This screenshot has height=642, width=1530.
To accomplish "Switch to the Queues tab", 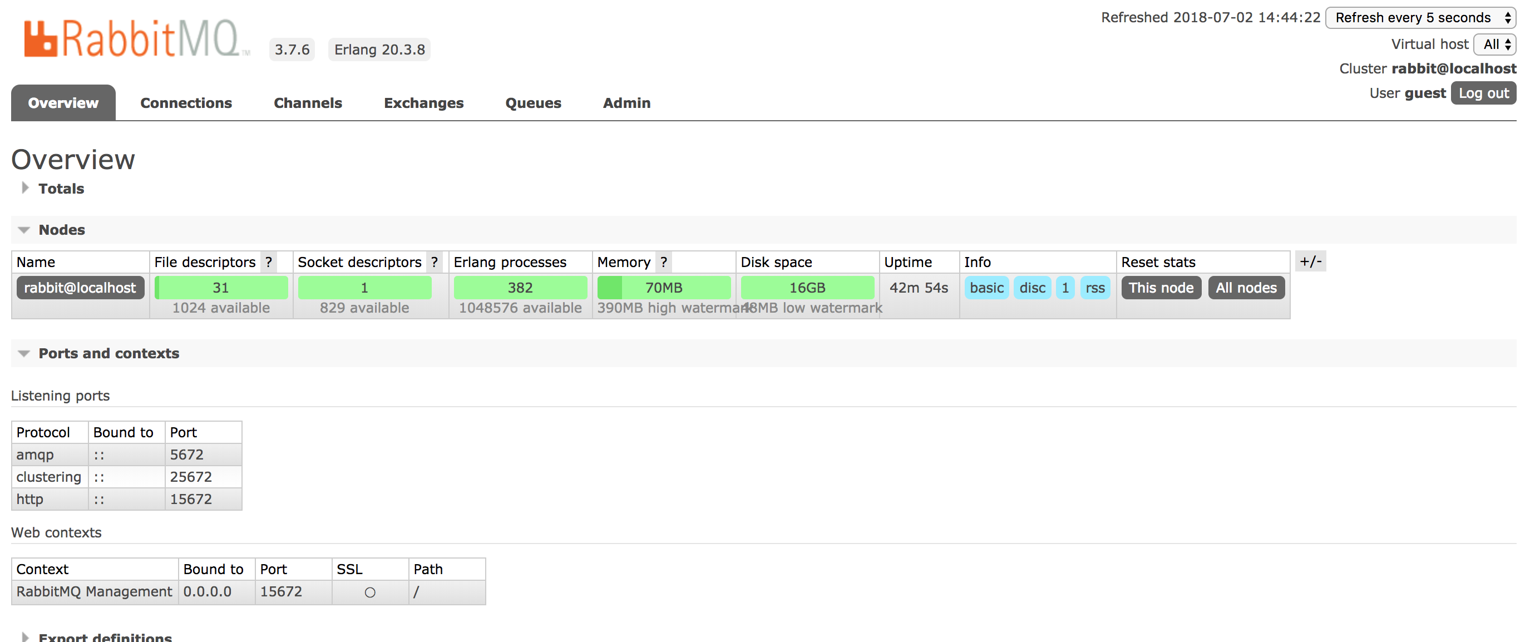I will [x=533, y=103].
